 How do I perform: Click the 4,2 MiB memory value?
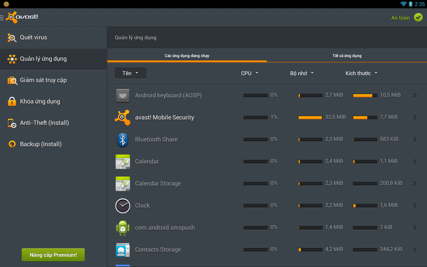(x=334, y=249)
